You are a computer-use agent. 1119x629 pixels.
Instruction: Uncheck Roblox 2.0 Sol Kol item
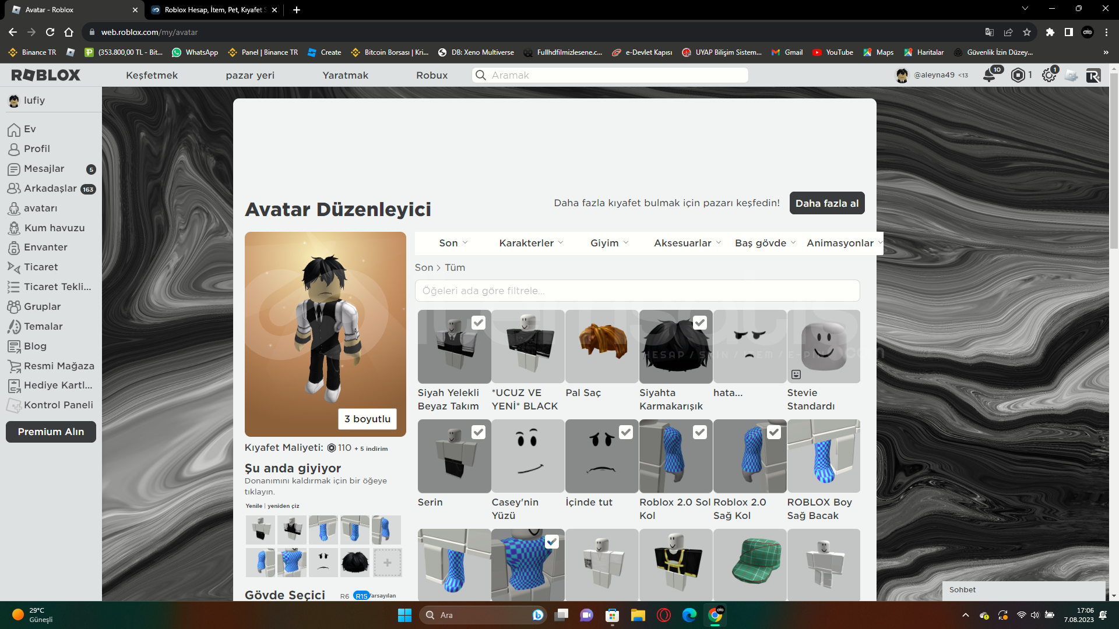coord(700,432)
